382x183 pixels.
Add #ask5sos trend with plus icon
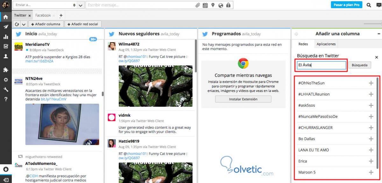tap(371, 105)
